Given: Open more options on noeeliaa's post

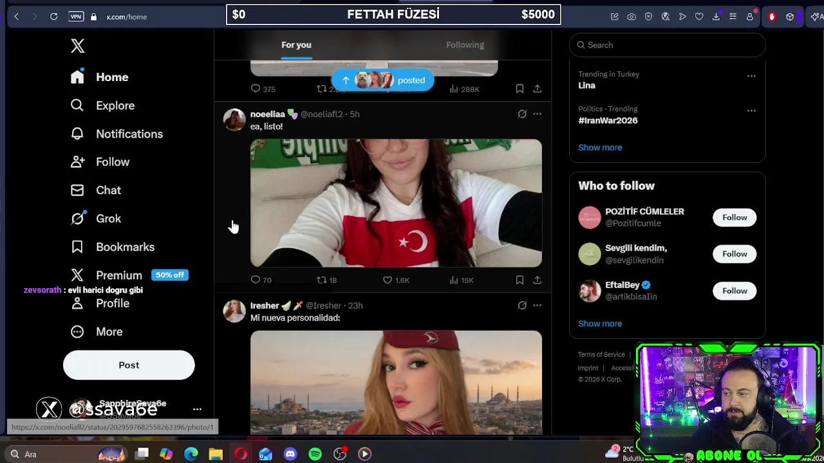Looking at the screenshot, I should (537, 114).
